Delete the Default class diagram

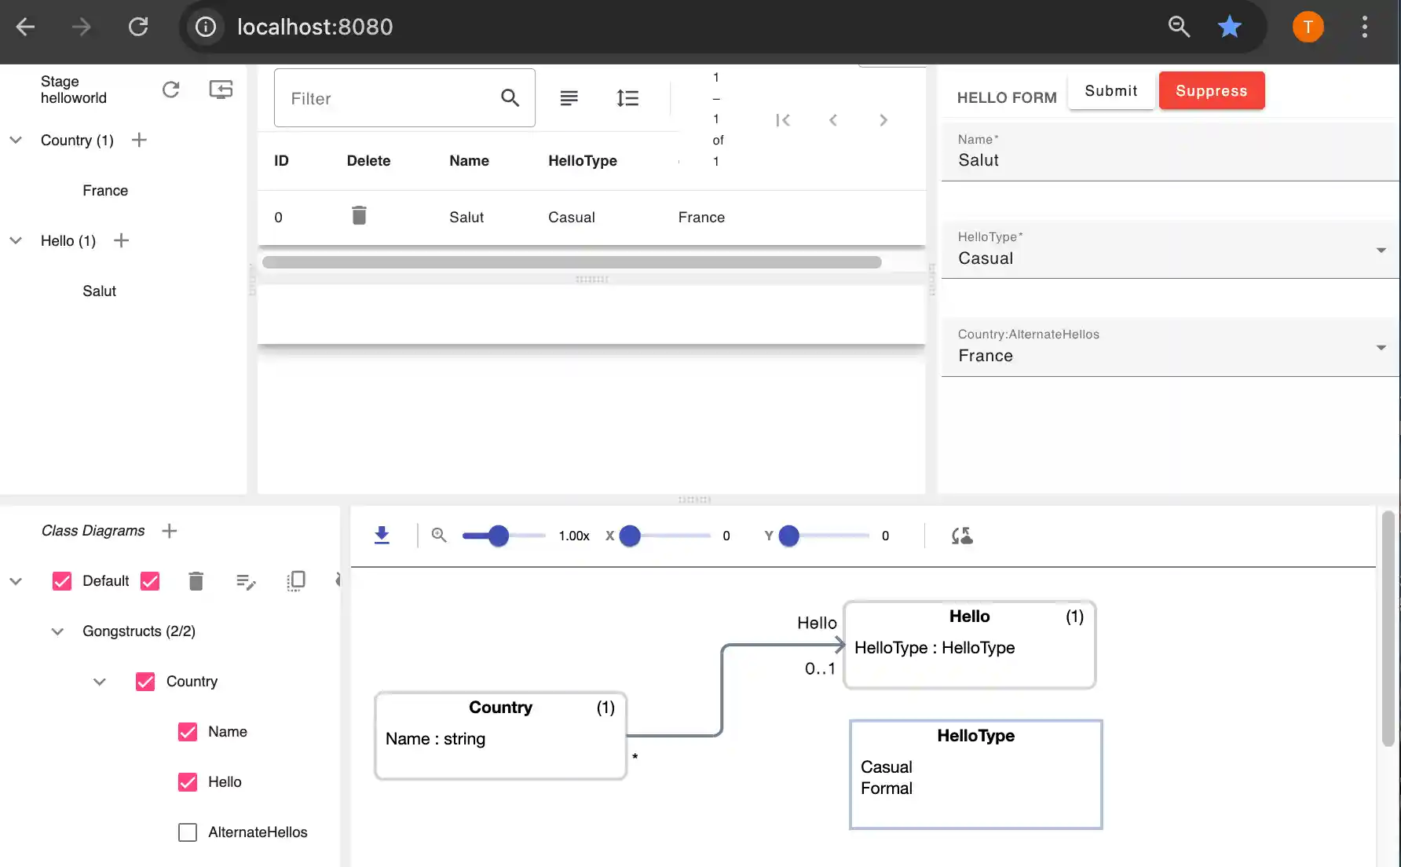[x=196, y=581]
